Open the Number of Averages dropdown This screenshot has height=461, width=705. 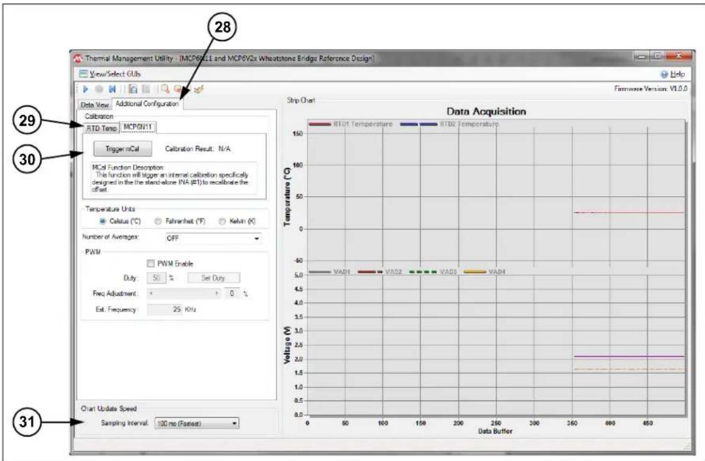pos(213,238)
